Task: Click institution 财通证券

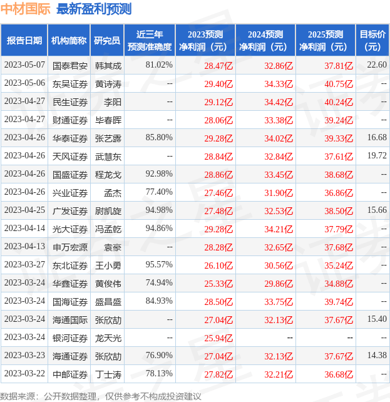Action: point(70,120)
